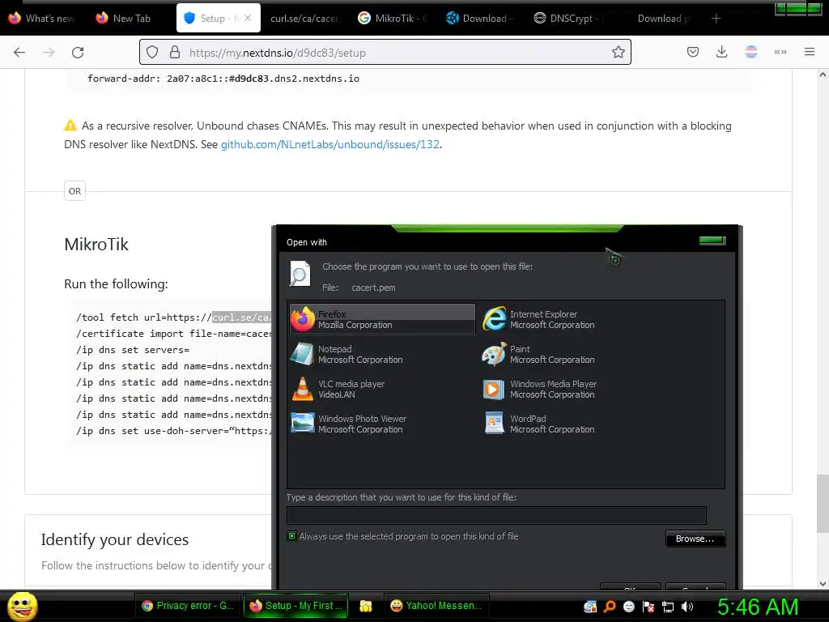Select Windows Media Player entry
This screenshot has width=829, height=622.
[540, 389]
